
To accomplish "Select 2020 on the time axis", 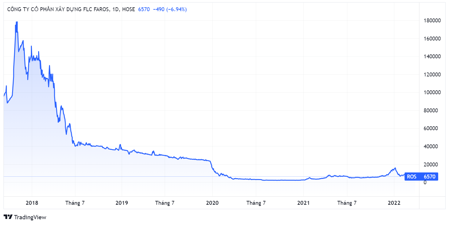I will tap(212, 203).
